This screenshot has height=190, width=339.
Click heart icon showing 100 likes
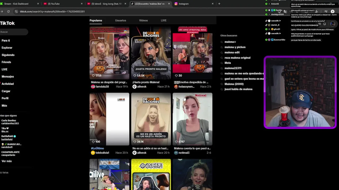[93, 142]
